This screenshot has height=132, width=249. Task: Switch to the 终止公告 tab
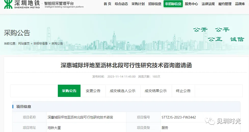point(183,91)
